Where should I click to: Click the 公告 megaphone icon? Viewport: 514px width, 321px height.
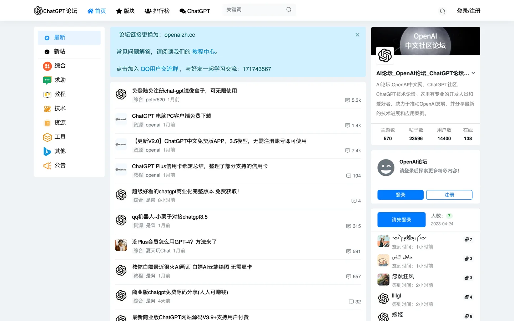click(47, 165)
